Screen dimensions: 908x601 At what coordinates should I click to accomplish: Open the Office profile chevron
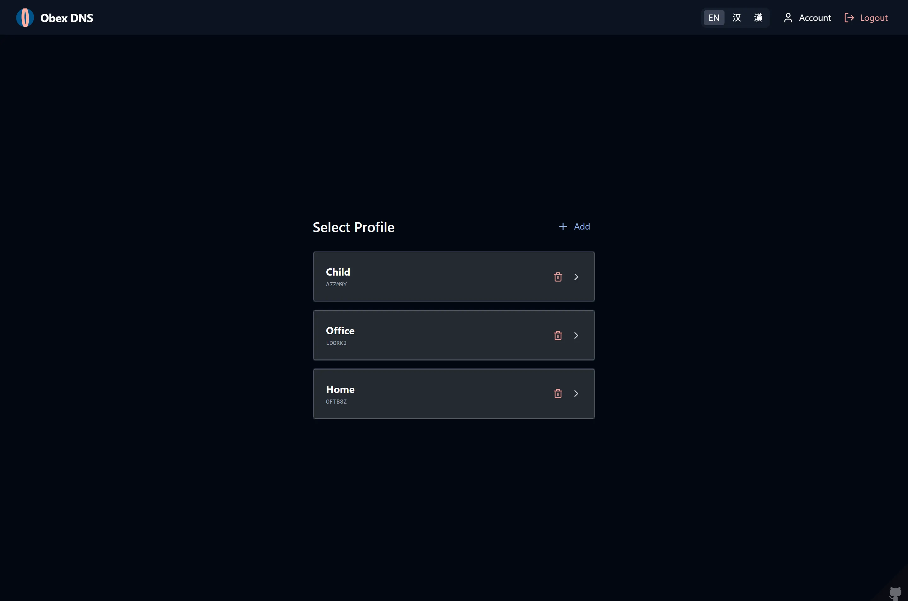click(x=576, y=336)
